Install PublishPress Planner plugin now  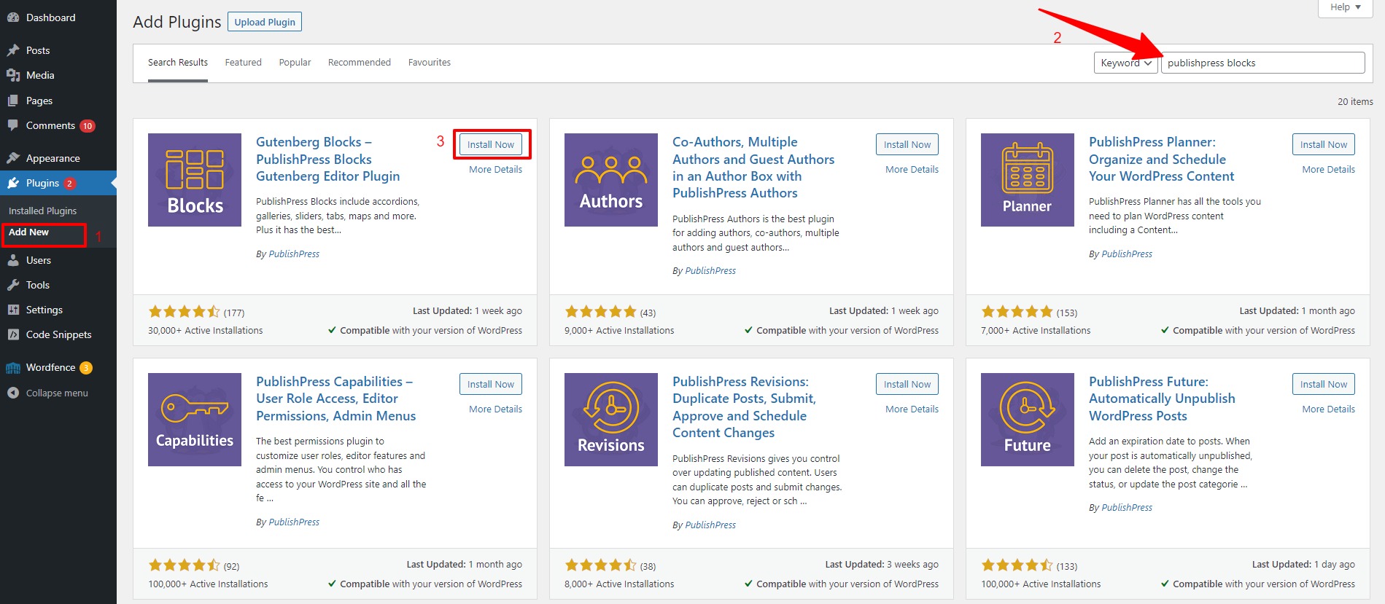pos(1324,144)
